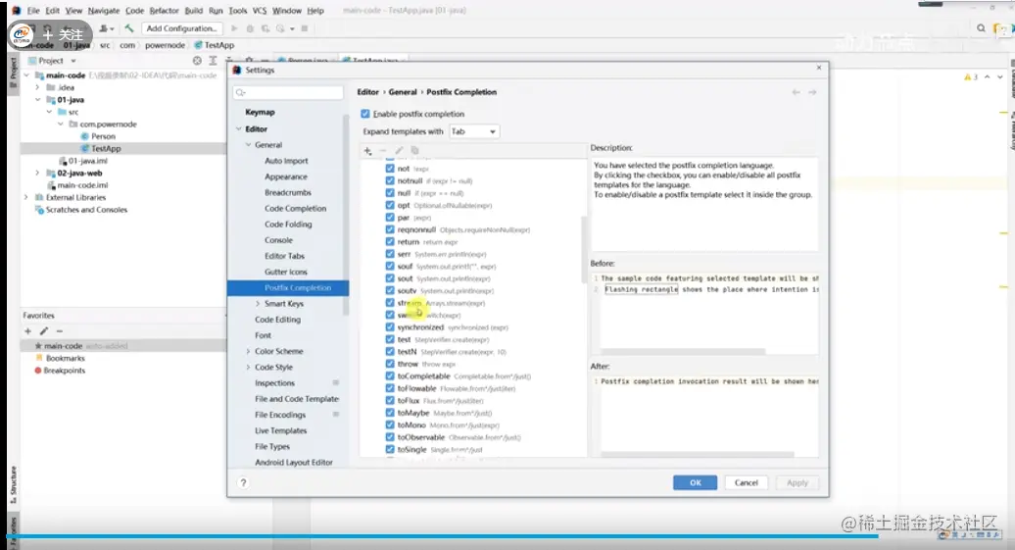The width and height of the screenshot is (1015, 550).
Task: Click the Settings help question mark icon
Action: click(243, 482)
